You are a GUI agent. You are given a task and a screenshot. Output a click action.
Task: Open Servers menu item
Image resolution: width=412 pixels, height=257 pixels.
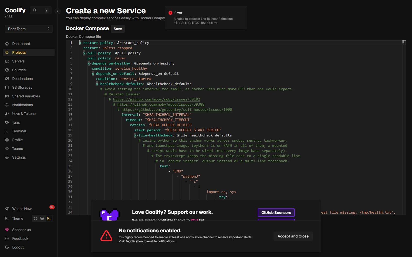coord(29,61)
